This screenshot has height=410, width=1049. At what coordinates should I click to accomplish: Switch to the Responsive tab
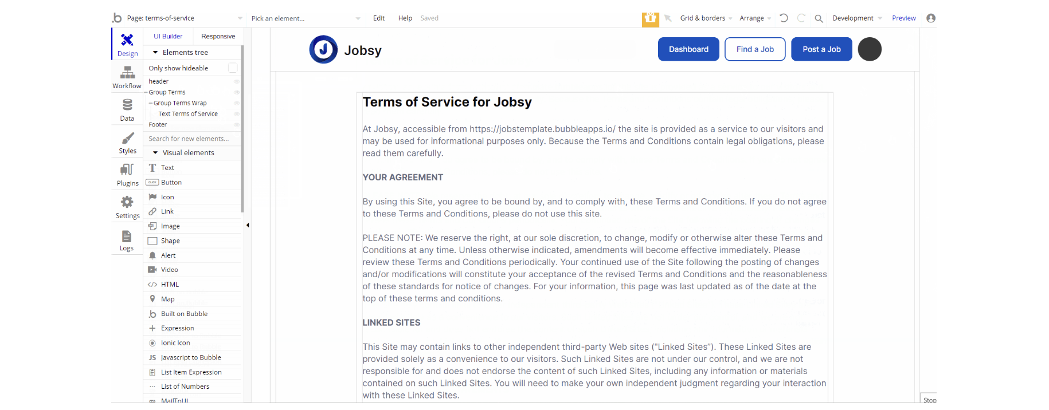tap(218, 36)
